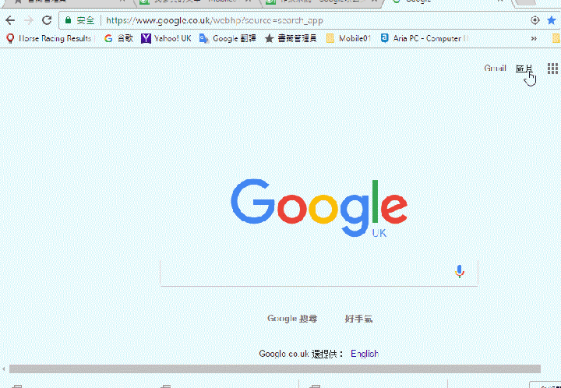Go back using the browser back arrow
Viewport: 561px width, 388px height.
click(x=10, y=20)
